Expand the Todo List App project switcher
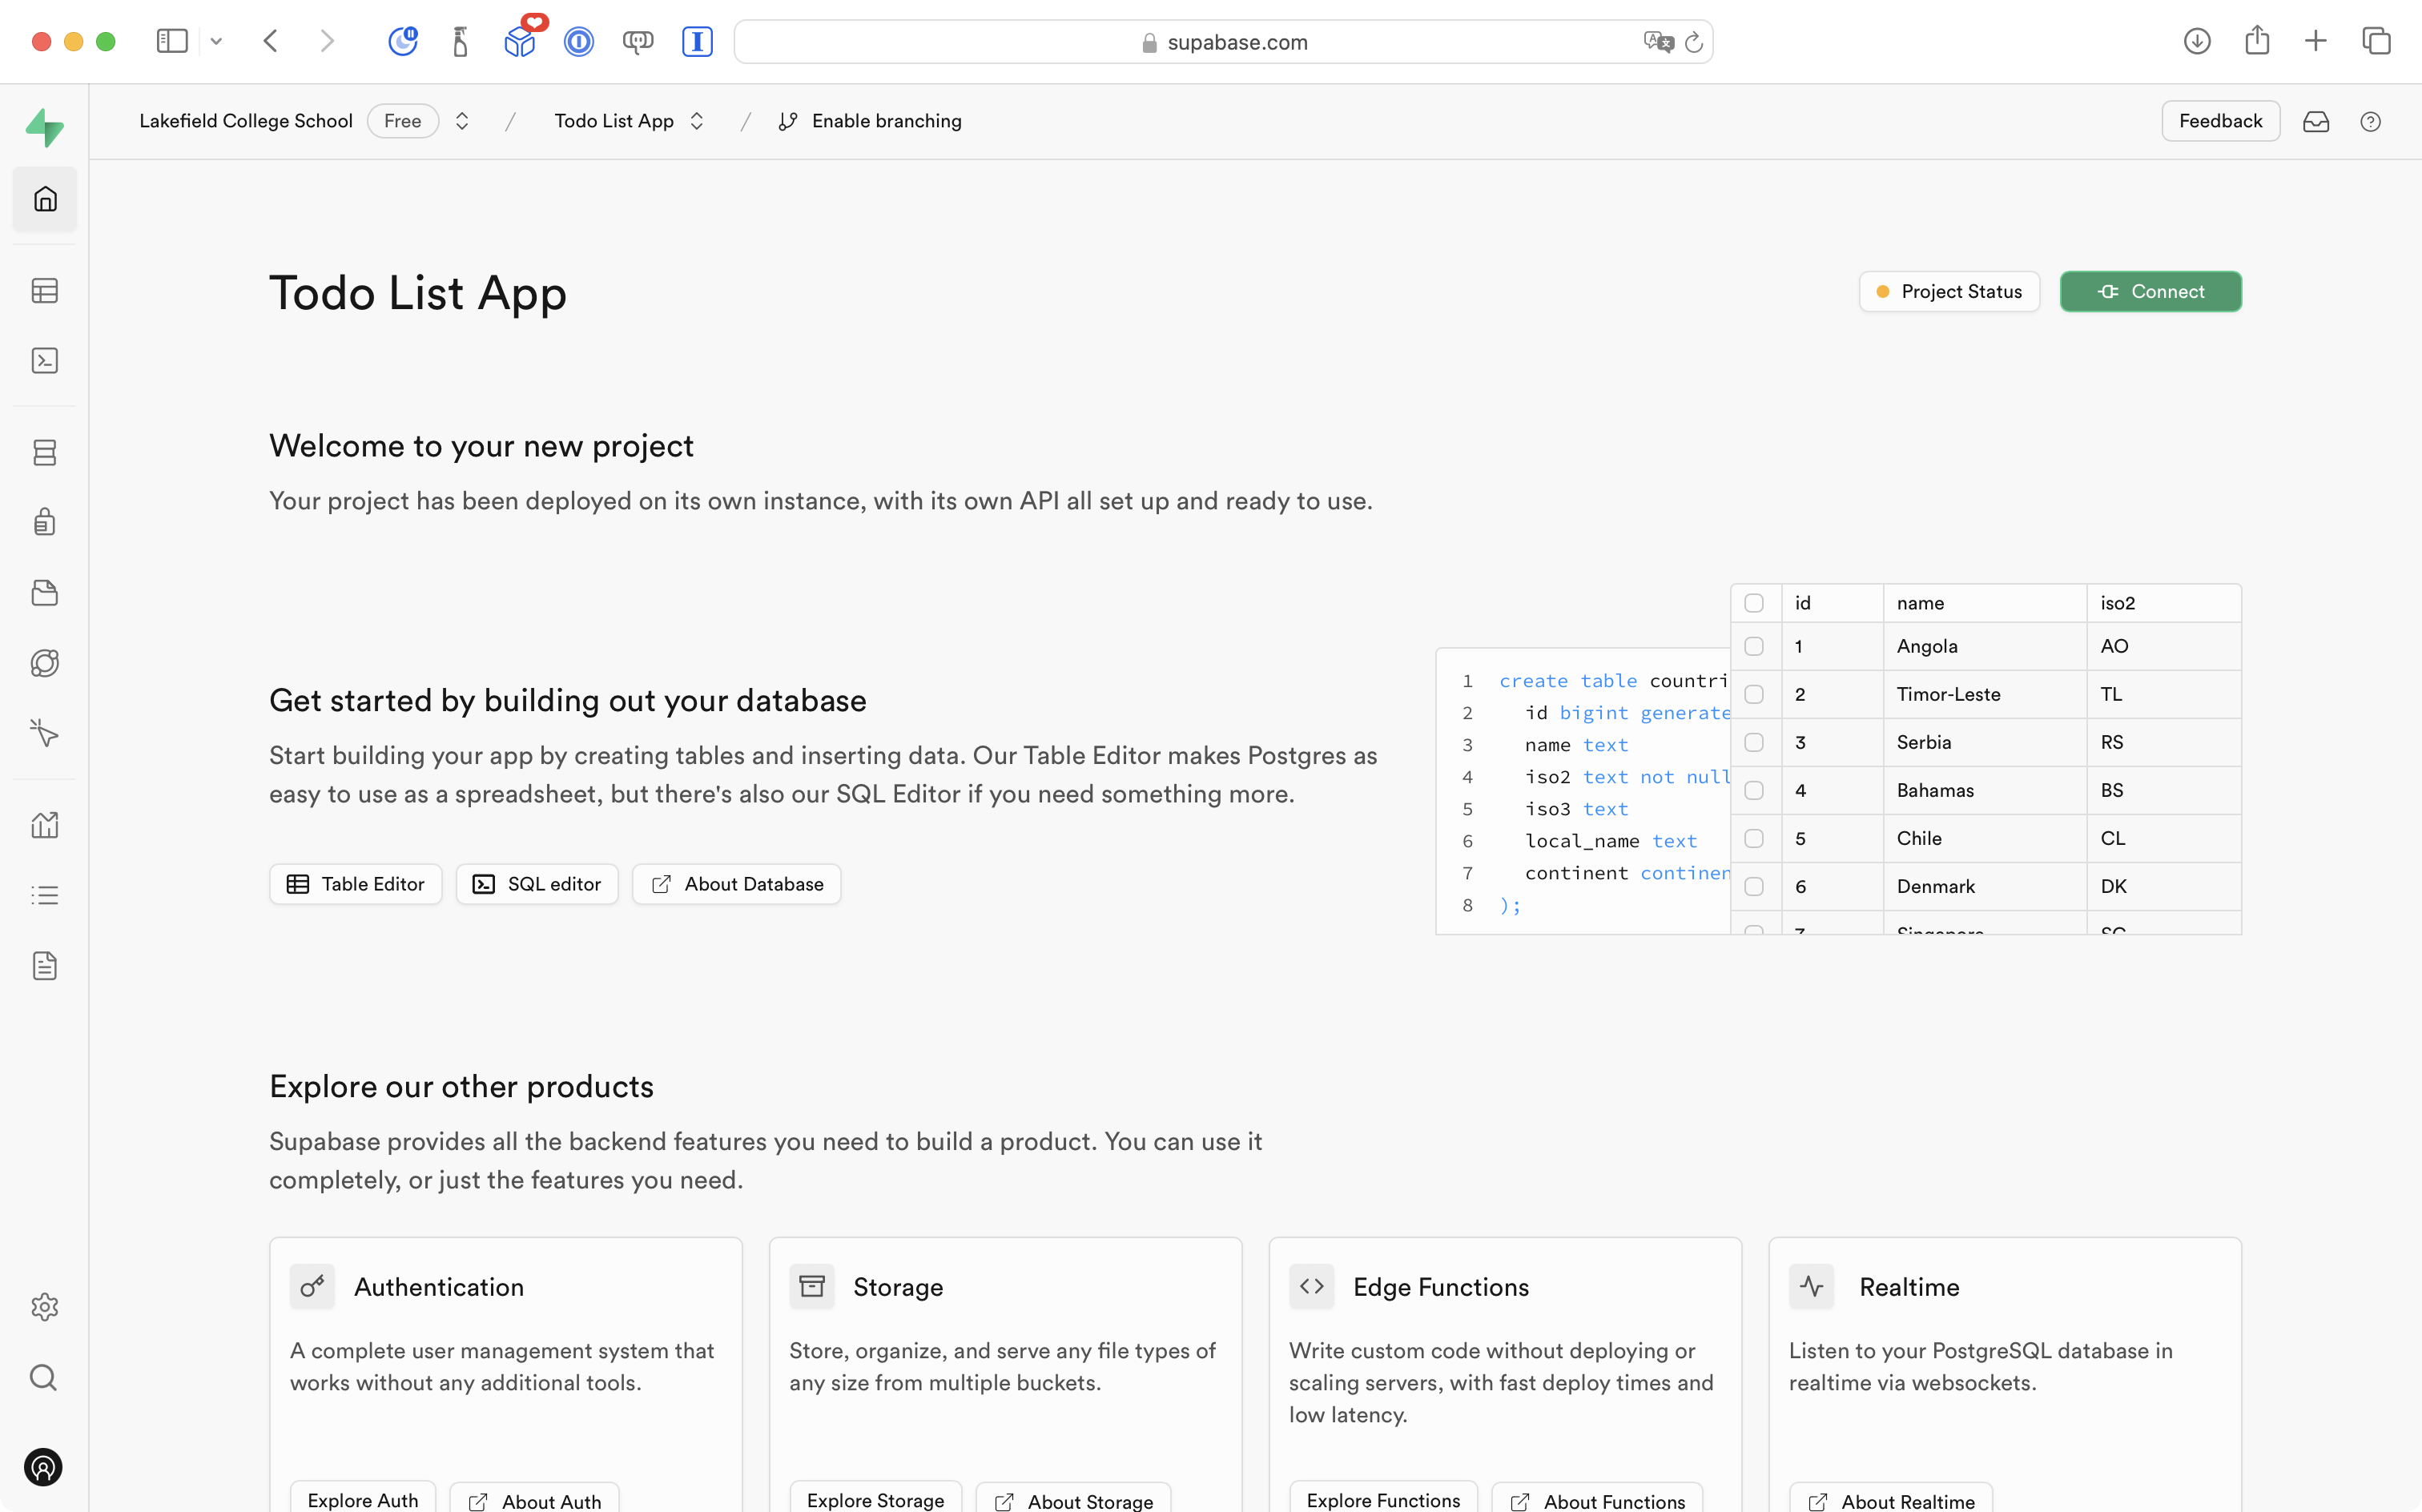 pos(697,121)
